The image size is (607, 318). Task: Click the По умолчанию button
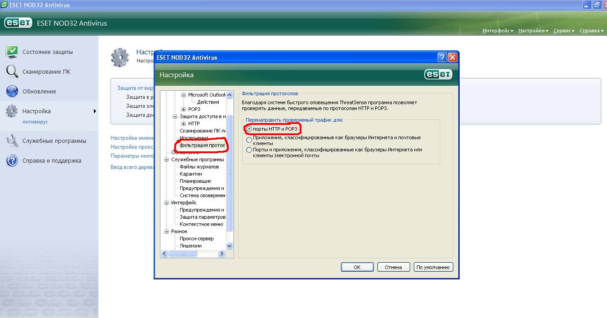click(433, 267)
